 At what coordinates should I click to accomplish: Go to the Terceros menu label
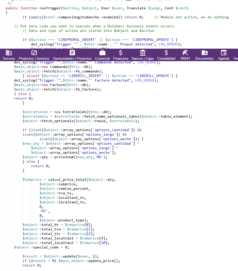[x=9, y=59]
